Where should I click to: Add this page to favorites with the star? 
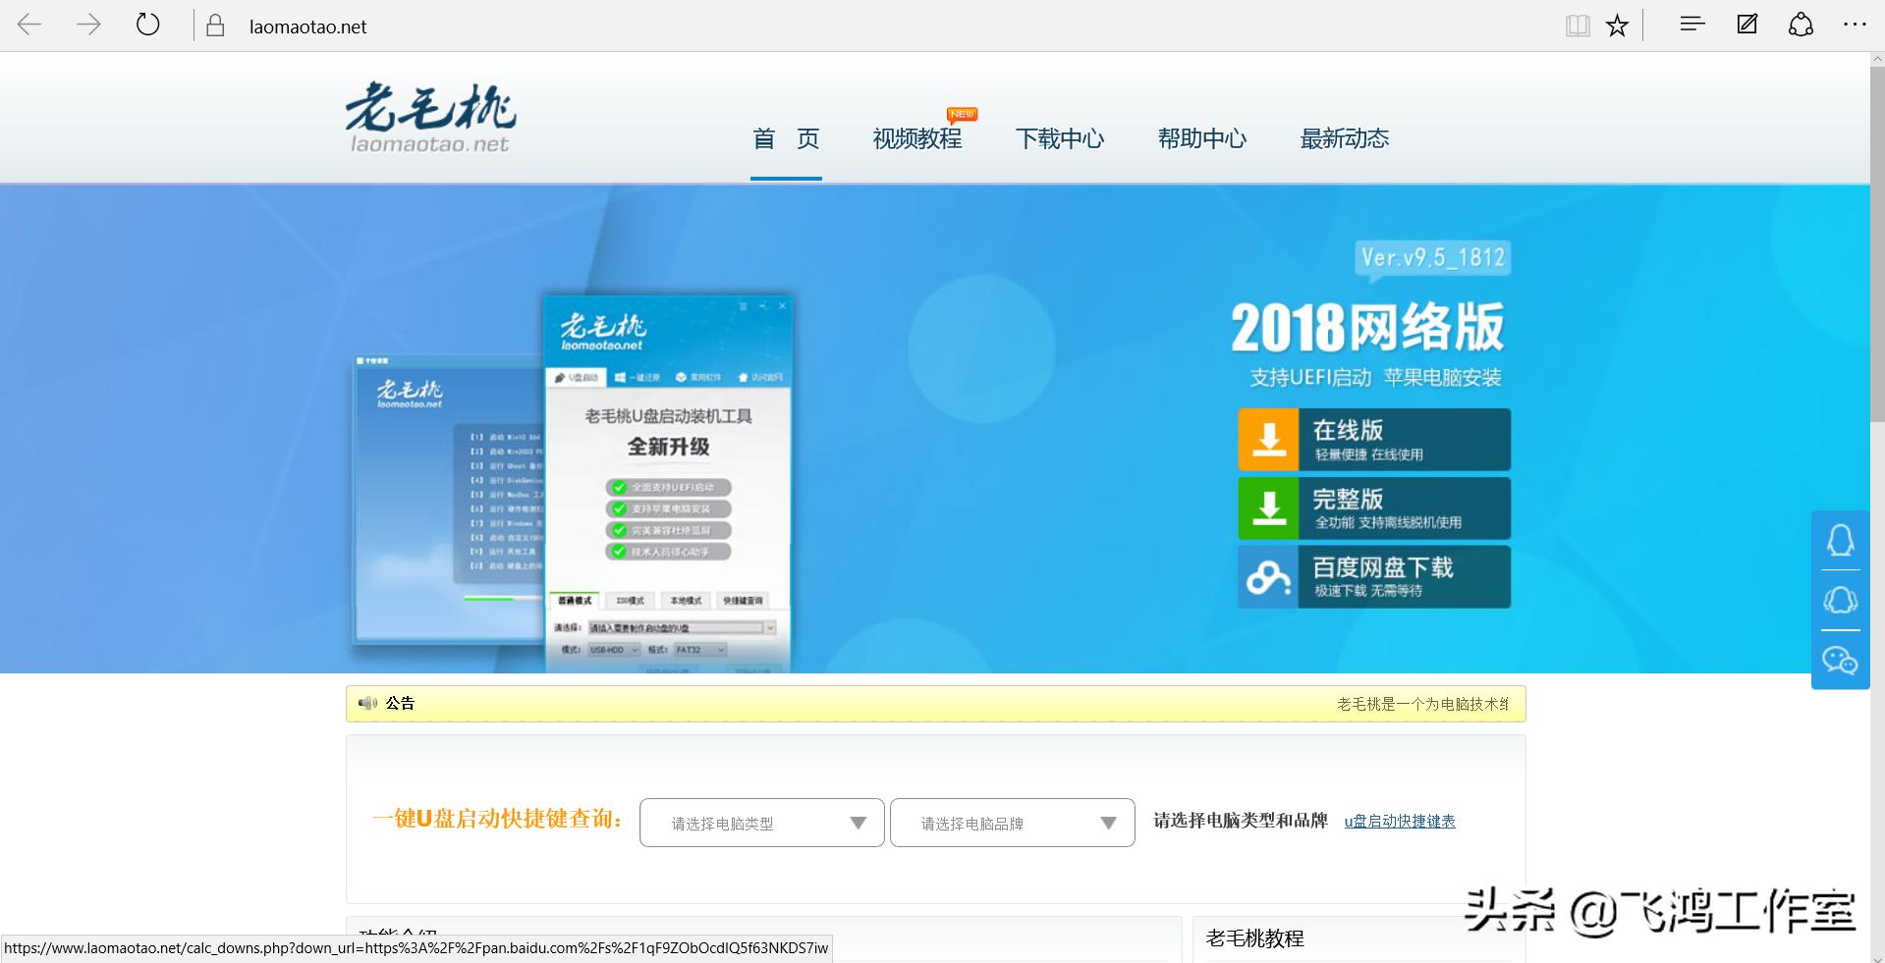coord(1616,25)
